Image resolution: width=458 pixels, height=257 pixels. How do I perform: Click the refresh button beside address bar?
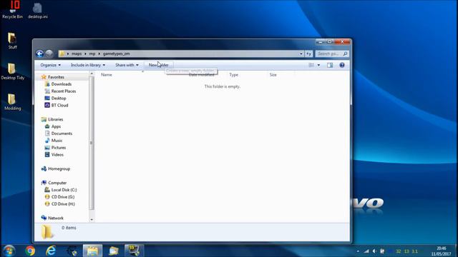(x=308, y=54)
